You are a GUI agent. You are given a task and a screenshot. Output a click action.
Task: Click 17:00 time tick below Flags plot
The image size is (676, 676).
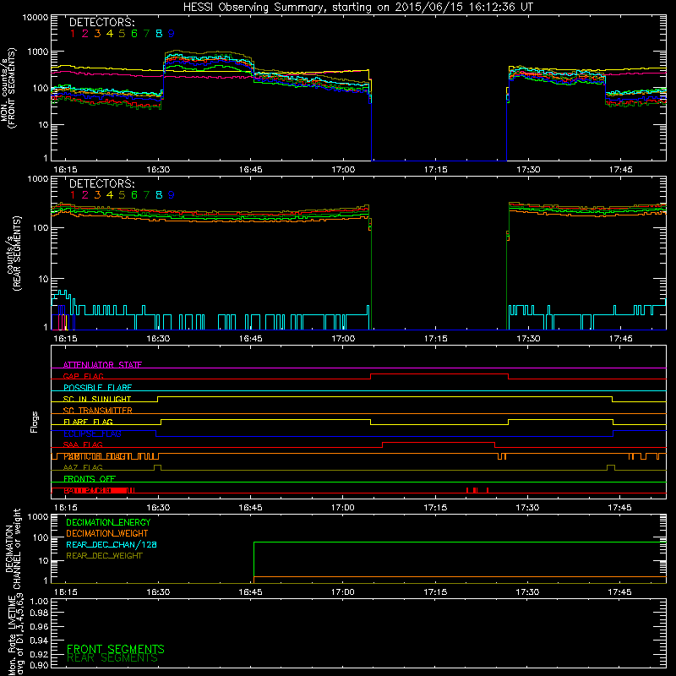pyautogui.click(x=343, y=508)
